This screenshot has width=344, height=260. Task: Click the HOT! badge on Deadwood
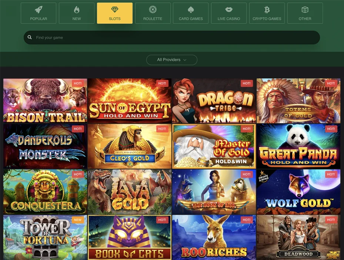331,220
